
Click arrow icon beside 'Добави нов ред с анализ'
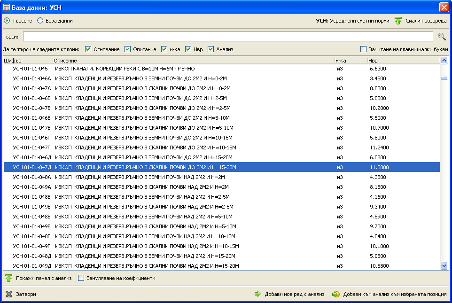257,294
